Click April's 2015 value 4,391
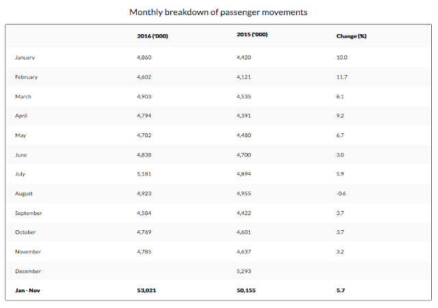This screenshot has height=308, width=438. coord(244,115)
